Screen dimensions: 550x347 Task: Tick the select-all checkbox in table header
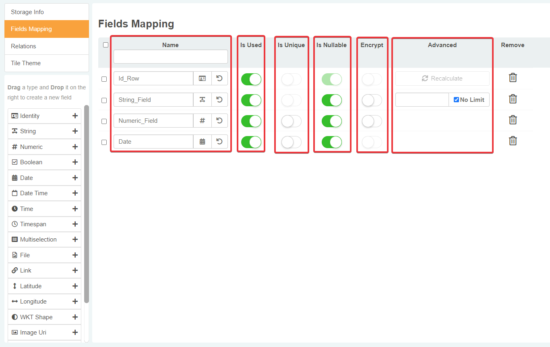tap(105, 45)
